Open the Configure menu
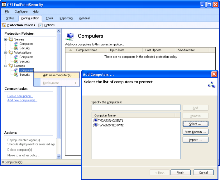Image resolution: width=220 pixels, height=180 pixels. click(21, 12)
